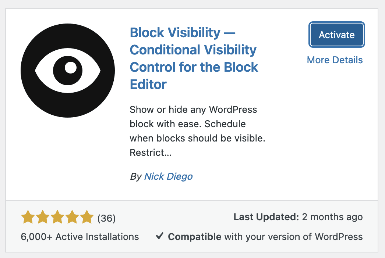
Task: Click the compatibility checkmark icon
Action: (x=159, y=236)
